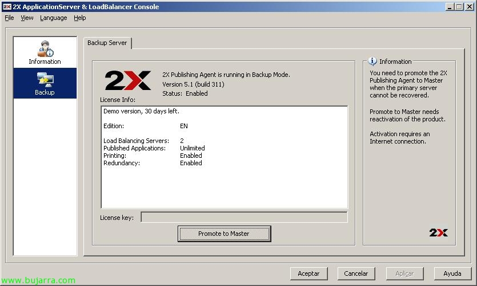Click the large 2X logo
Viewport: 477px width, 286px height.
[x=128, y=80]
